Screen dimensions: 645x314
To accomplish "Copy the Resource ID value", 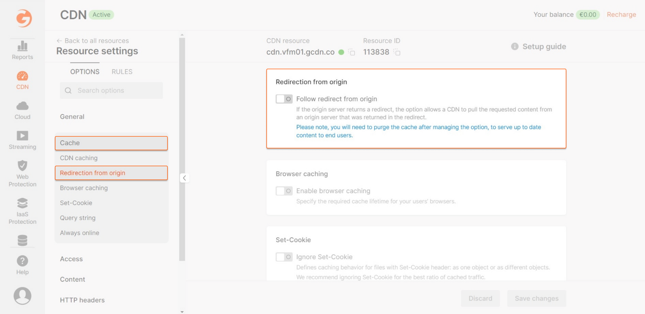I will (x=397, y=52).
